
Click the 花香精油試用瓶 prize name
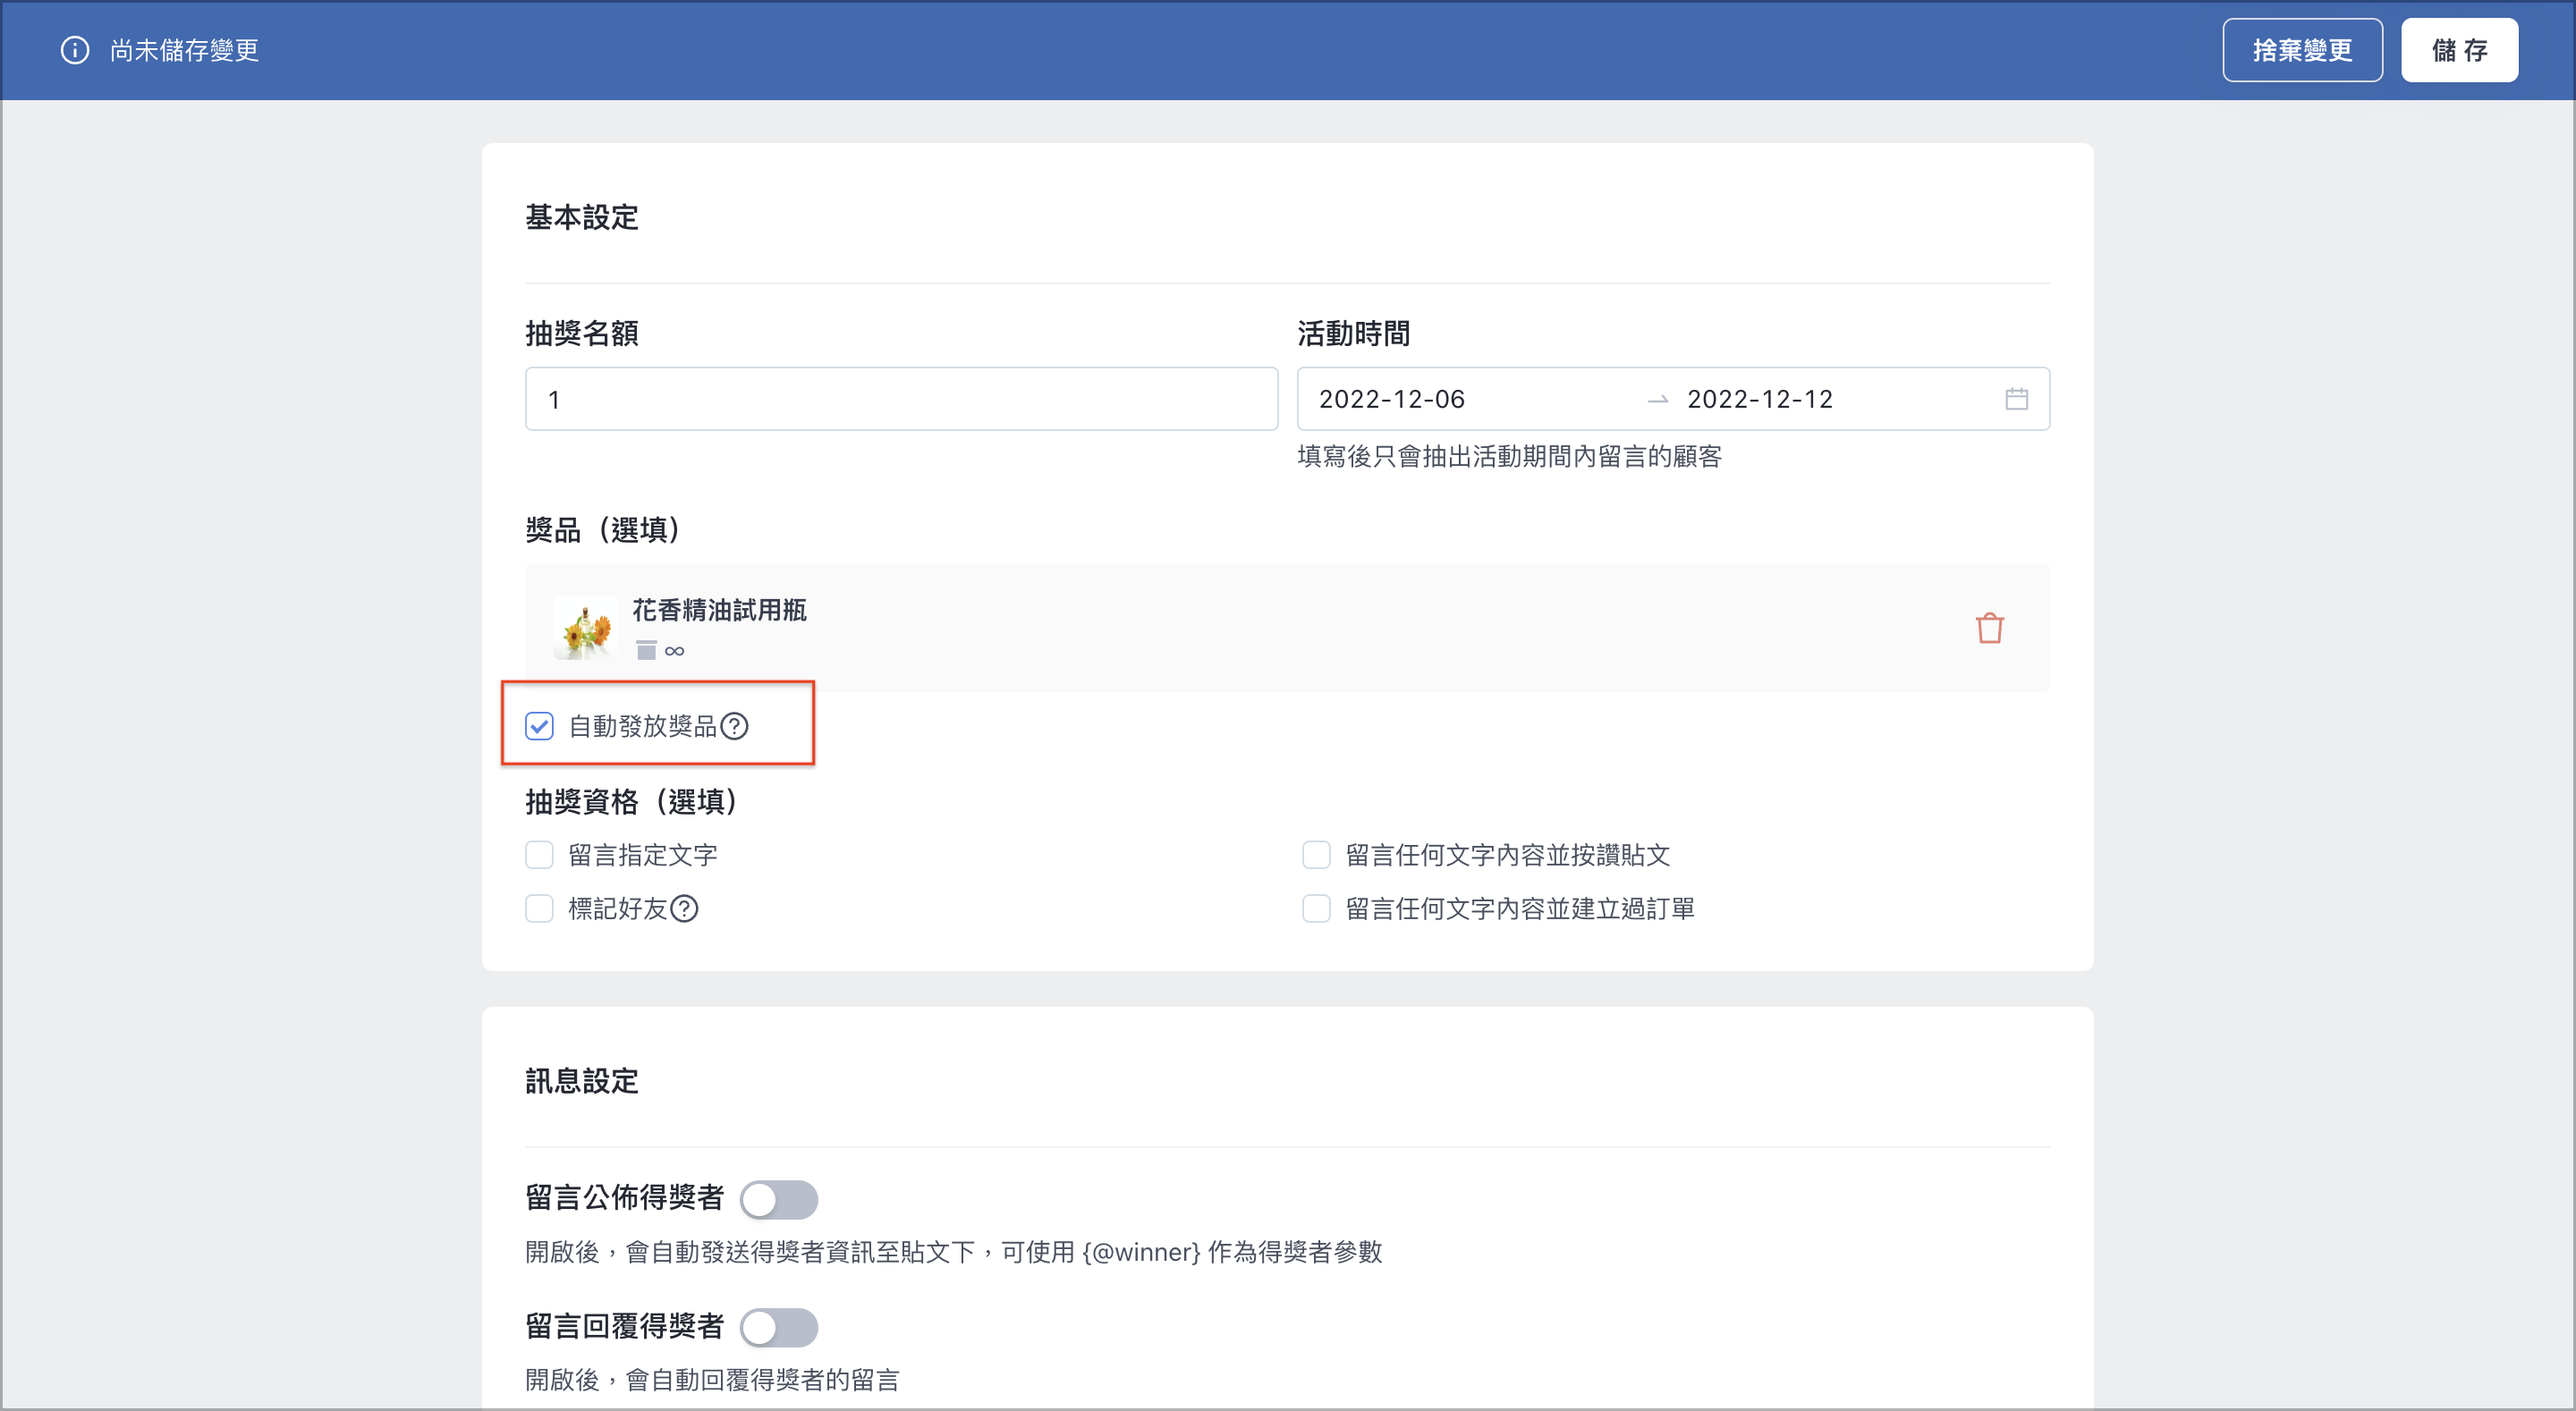719,610
